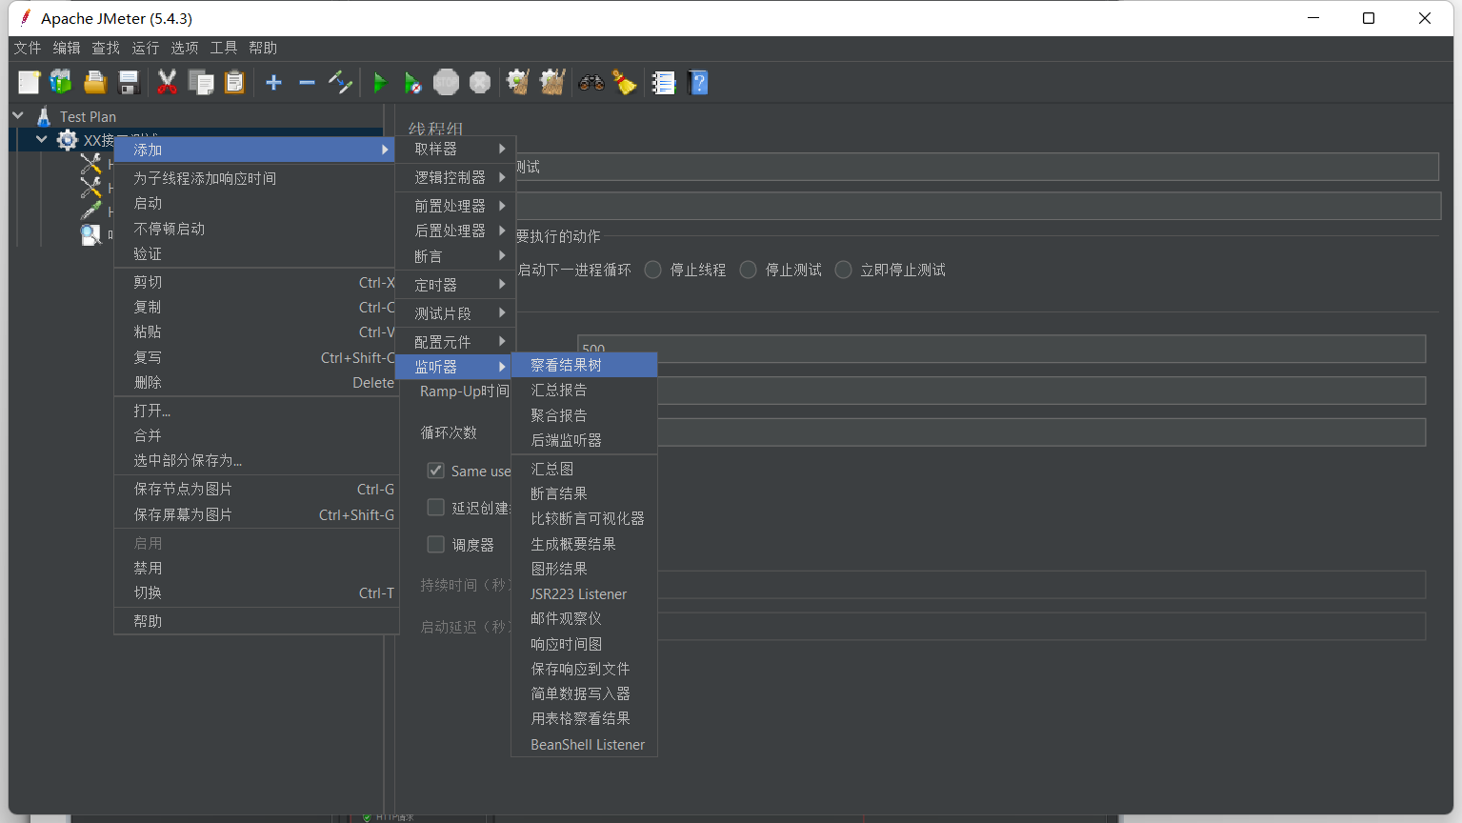This screenshot has height=823, width=1462.
Task: Expand the 逻辑控制器 submenu
Action: point(455,177)
